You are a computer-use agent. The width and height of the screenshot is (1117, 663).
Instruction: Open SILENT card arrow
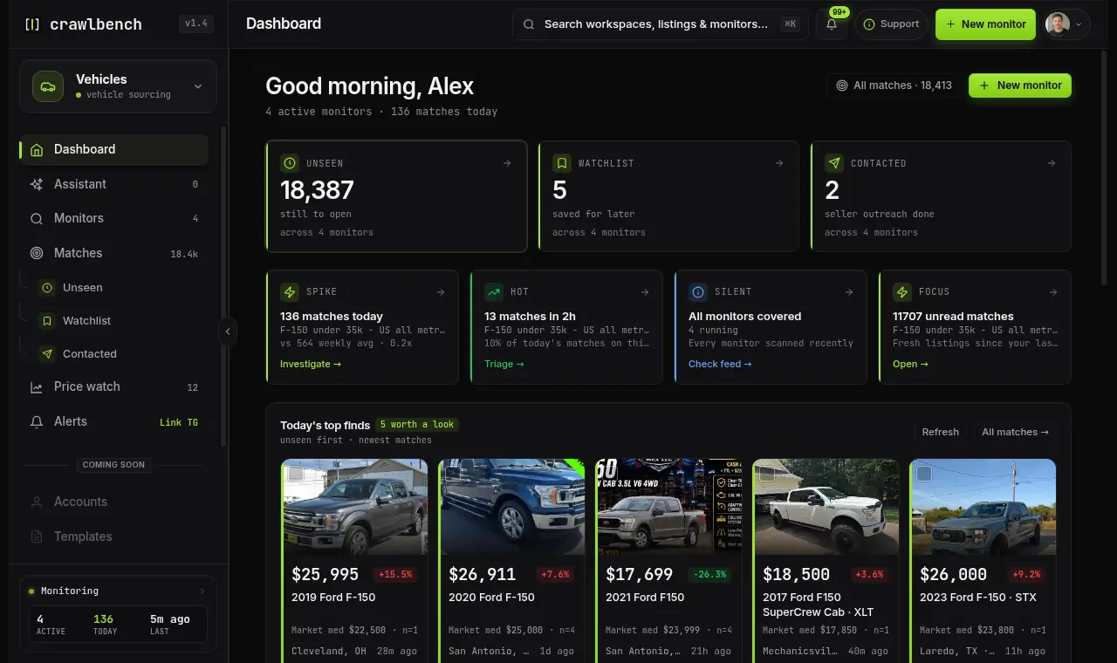point(849,292)
